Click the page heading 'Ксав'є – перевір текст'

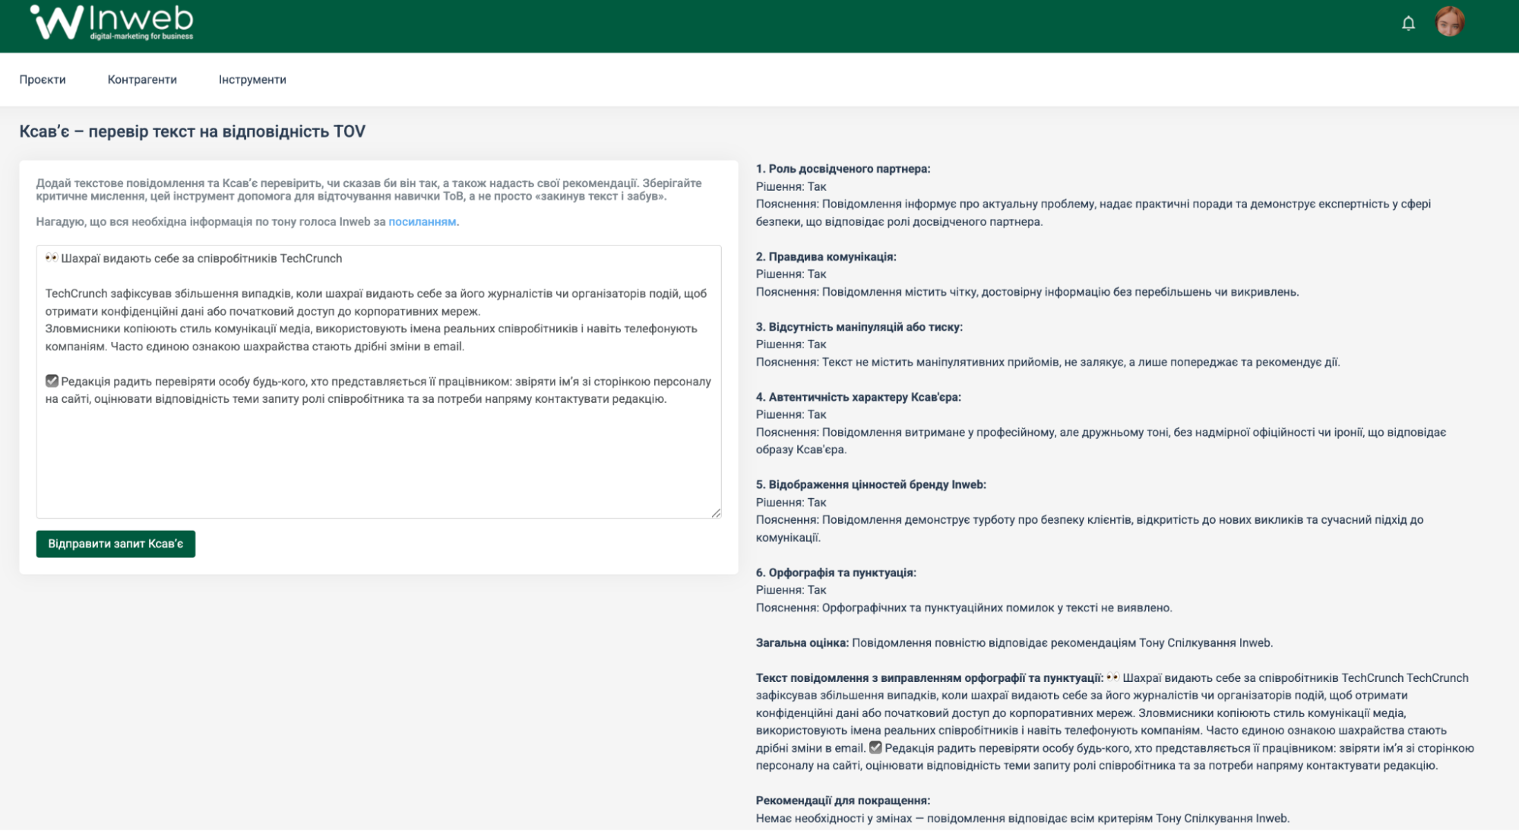click(x=192, y=132)
